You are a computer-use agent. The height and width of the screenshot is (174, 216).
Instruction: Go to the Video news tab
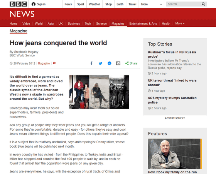(26, 24)
